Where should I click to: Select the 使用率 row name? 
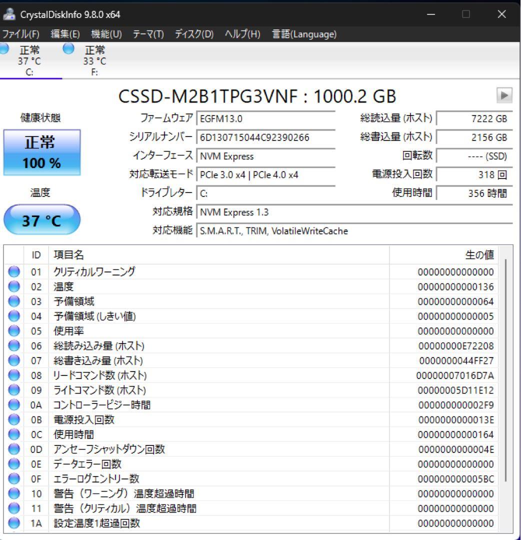68,331
